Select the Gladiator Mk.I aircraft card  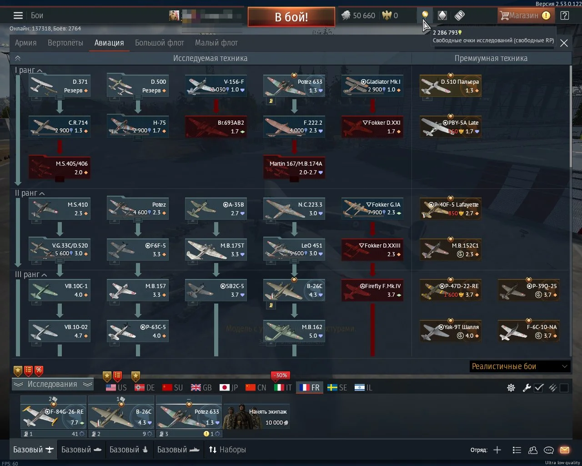[x=372, y=86]
